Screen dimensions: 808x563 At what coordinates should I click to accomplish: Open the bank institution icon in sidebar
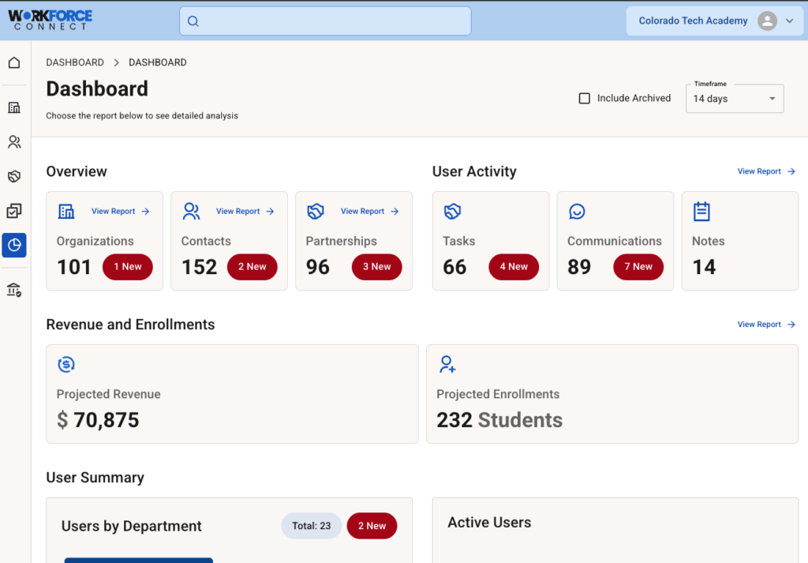point(14,291)
